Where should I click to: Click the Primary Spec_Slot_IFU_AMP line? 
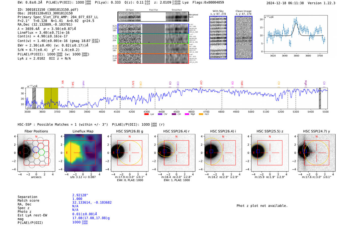coord(58,17)
